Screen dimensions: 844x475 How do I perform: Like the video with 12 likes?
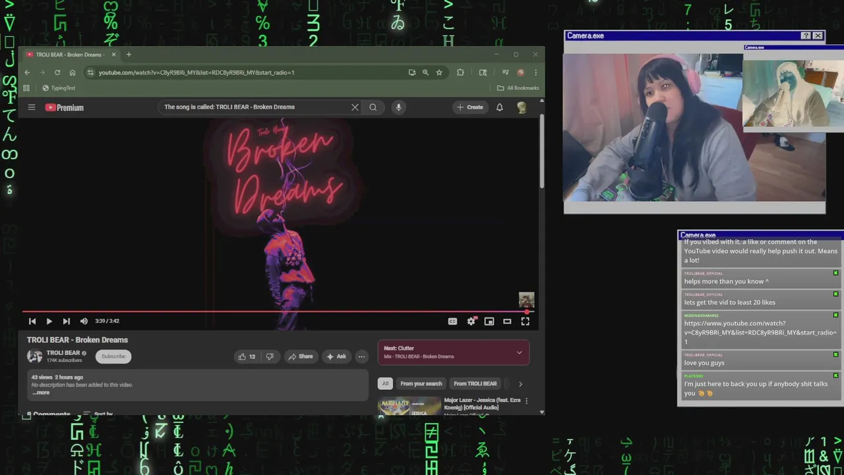point(247,356)
